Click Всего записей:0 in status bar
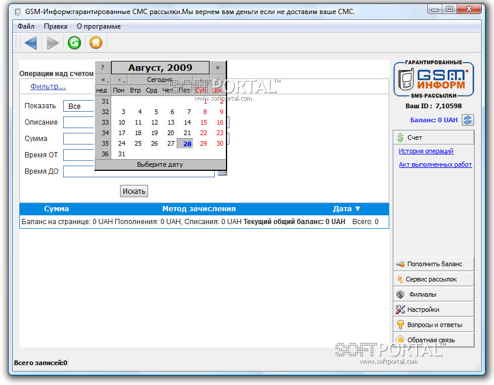This screenshot has height=385, width=494. (40, 363)
